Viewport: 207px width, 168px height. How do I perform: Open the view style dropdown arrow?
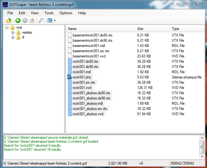tap(55, 21)
